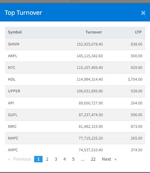Jump to page 5
The height and width of the screenshot is (173, 150).
tap(73, 159)
